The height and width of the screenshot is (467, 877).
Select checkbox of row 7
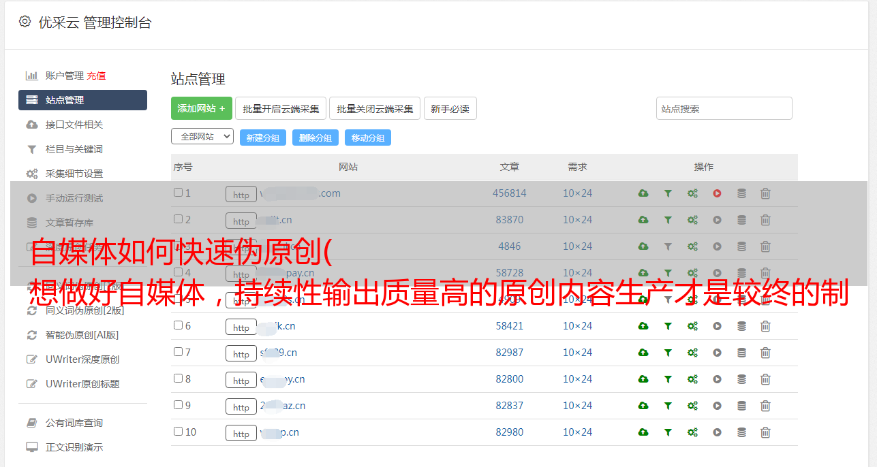[178, 352]
